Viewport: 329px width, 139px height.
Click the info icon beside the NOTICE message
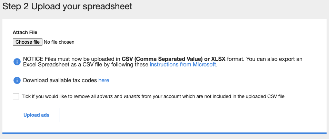point(17,62)
